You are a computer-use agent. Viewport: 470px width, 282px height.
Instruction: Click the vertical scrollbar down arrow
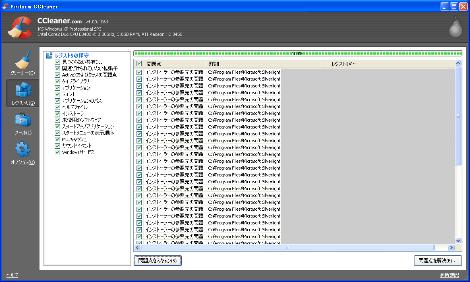tap(458, 241)
